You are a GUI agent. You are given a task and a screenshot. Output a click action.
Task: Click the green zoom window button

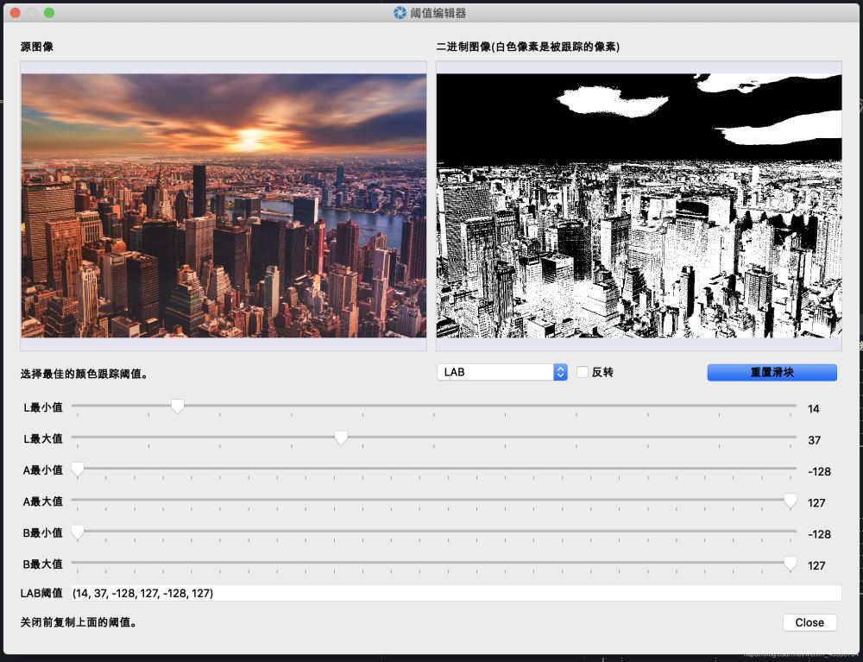point(49,13)
